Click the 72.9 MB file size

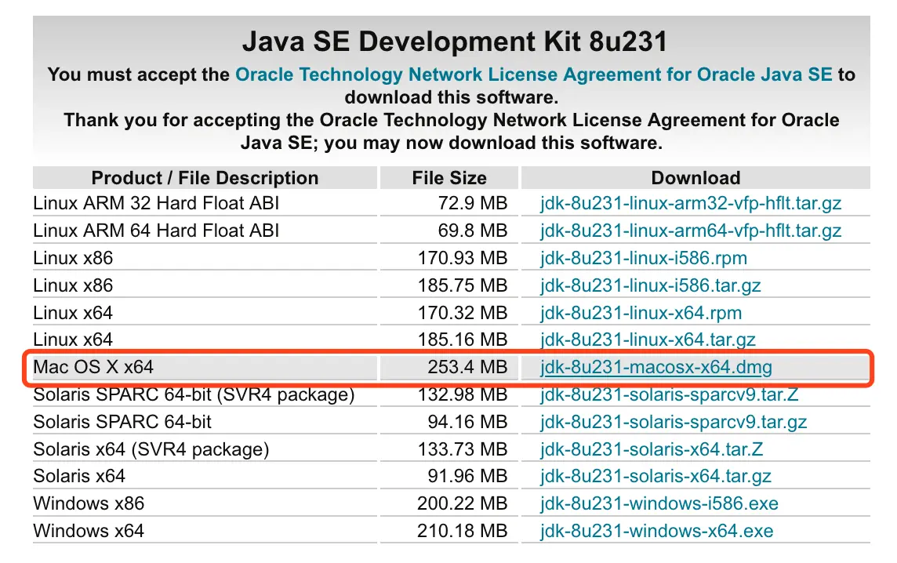pyautogui.click(x=473, y=203)
